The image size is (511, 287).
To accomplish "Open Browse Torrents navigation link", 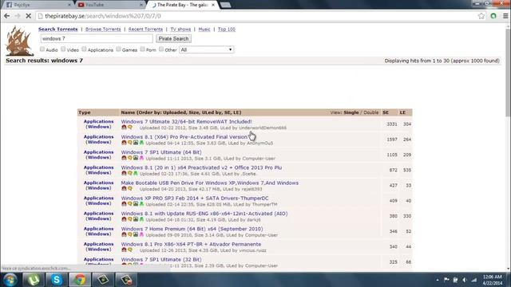I will pos(103,29).
